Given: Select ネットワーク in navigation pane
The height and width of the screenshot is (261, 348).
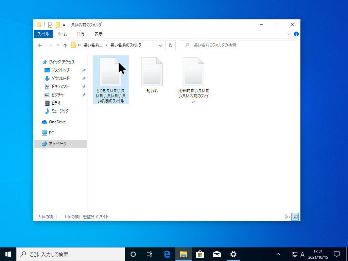Looking at the screenshot, I should [x=60, y=144].
